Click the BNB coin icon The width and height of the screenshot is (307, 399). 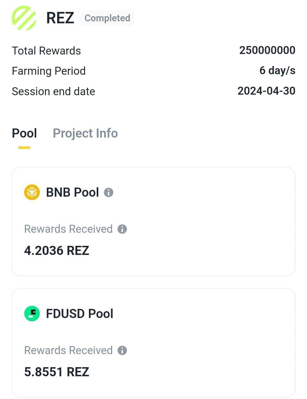click(x=32, y=192)
